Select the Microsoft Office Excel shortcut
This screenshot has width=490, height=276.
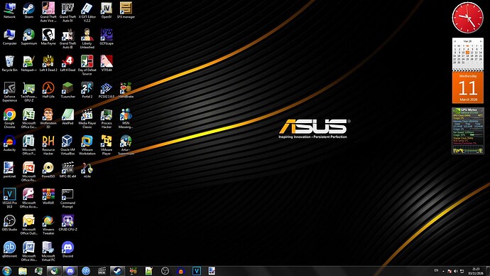tap(28, 119)
